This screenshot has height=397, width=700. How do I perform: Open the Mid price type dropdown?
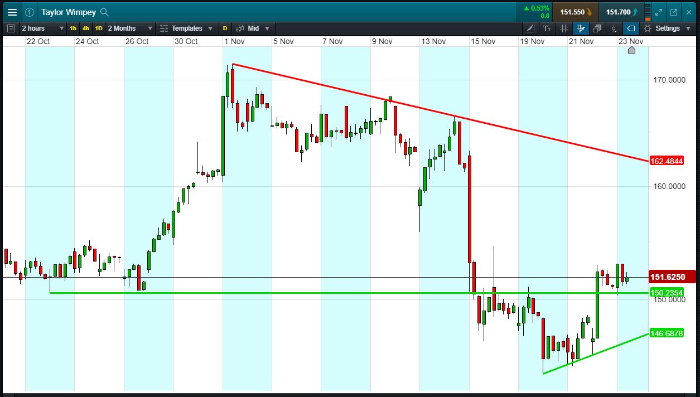tap(253, 28)
